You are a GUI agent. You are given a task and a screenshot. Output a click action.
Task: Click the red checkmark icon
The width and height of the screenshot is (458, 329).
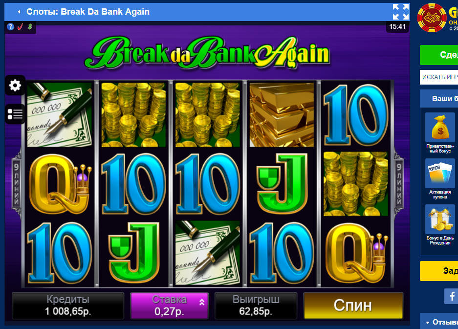20,27
